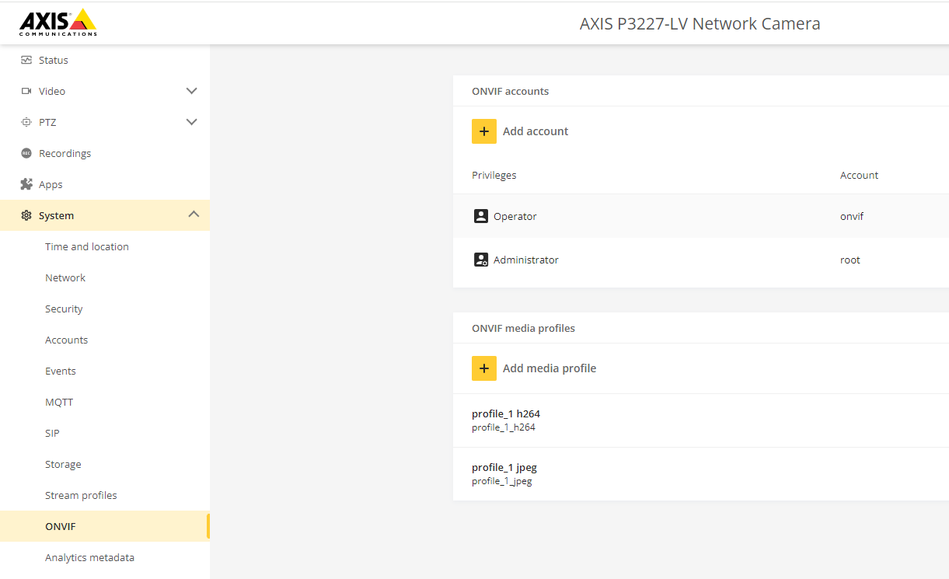
Task: Click the yellow plus icon for Add media profile
Action: point(483,368)
